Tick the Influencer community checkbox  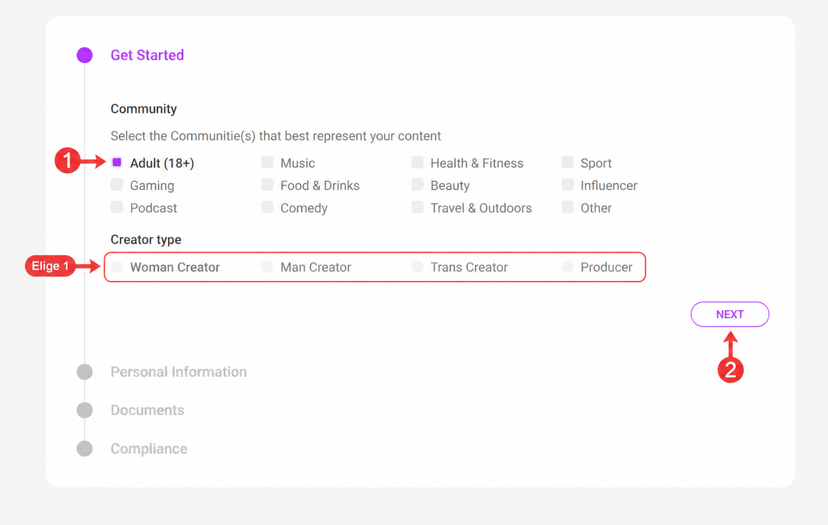pyautogui.click(x=567, y=184)
